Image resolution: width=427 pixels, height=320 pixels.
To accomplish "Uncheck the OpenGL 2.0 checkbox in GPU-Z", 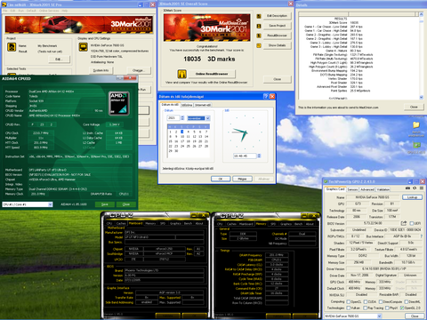I will tap(402, 308).
